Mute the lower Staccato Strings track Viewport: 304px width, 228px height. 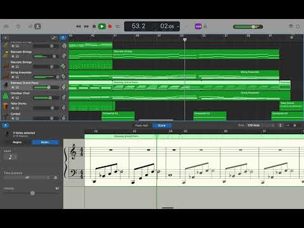click(13, 66)
